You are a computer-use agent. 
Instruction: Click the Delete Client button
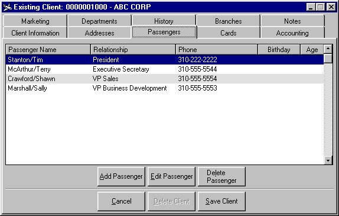click(x=171, y=201)
